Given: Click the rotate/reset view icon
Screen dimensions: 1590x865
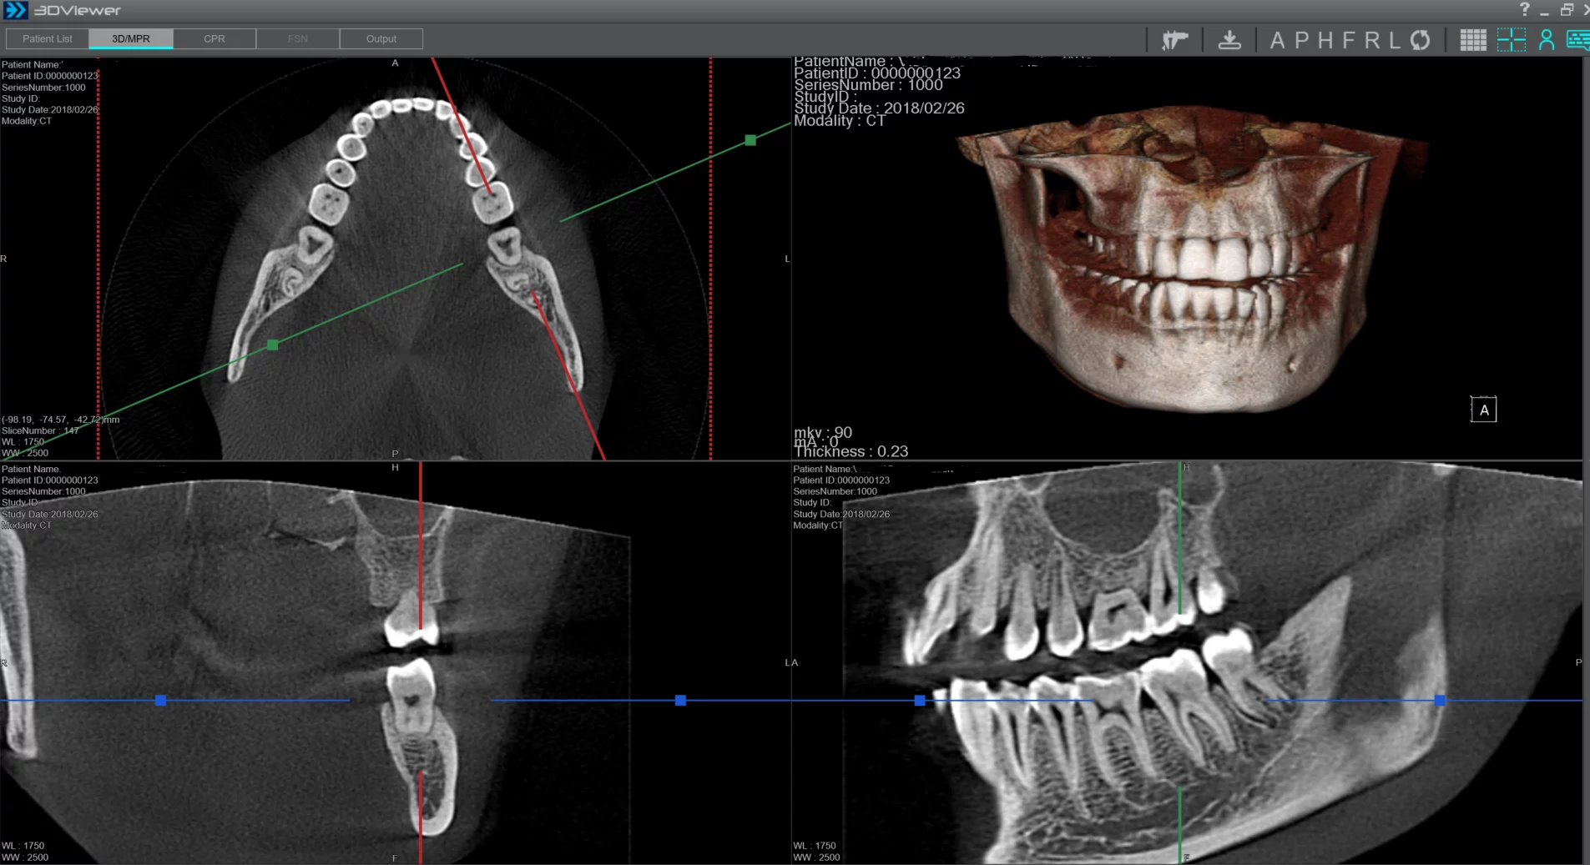Looking at the screenshot, I should (x=1420, y=40).
